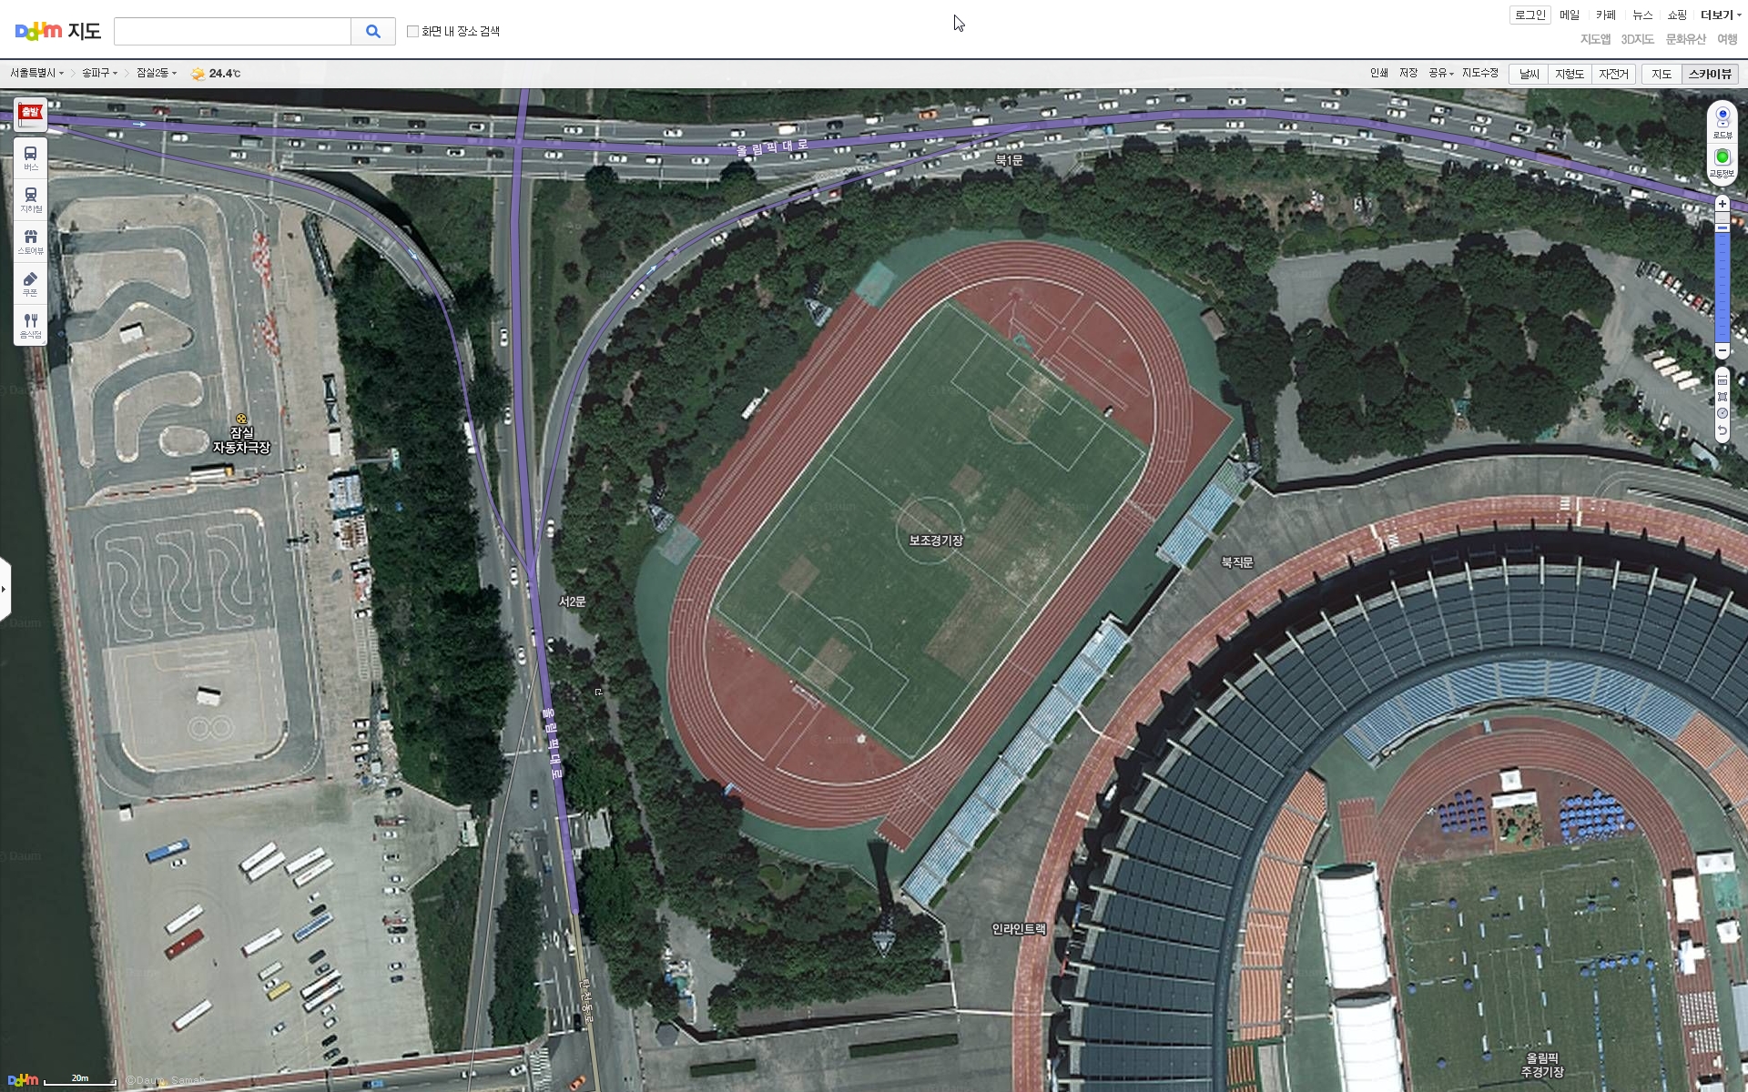Screen dimensions: 1748x1092
Task: Click 잠실 자동차극장 place marker icon
Action: tap(241, 419)
